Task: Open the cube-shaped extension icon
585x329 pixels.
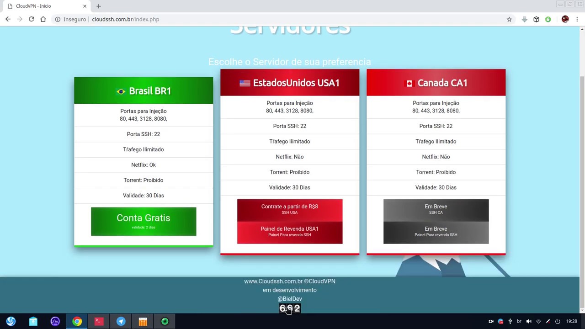Action: pos(536,19)
